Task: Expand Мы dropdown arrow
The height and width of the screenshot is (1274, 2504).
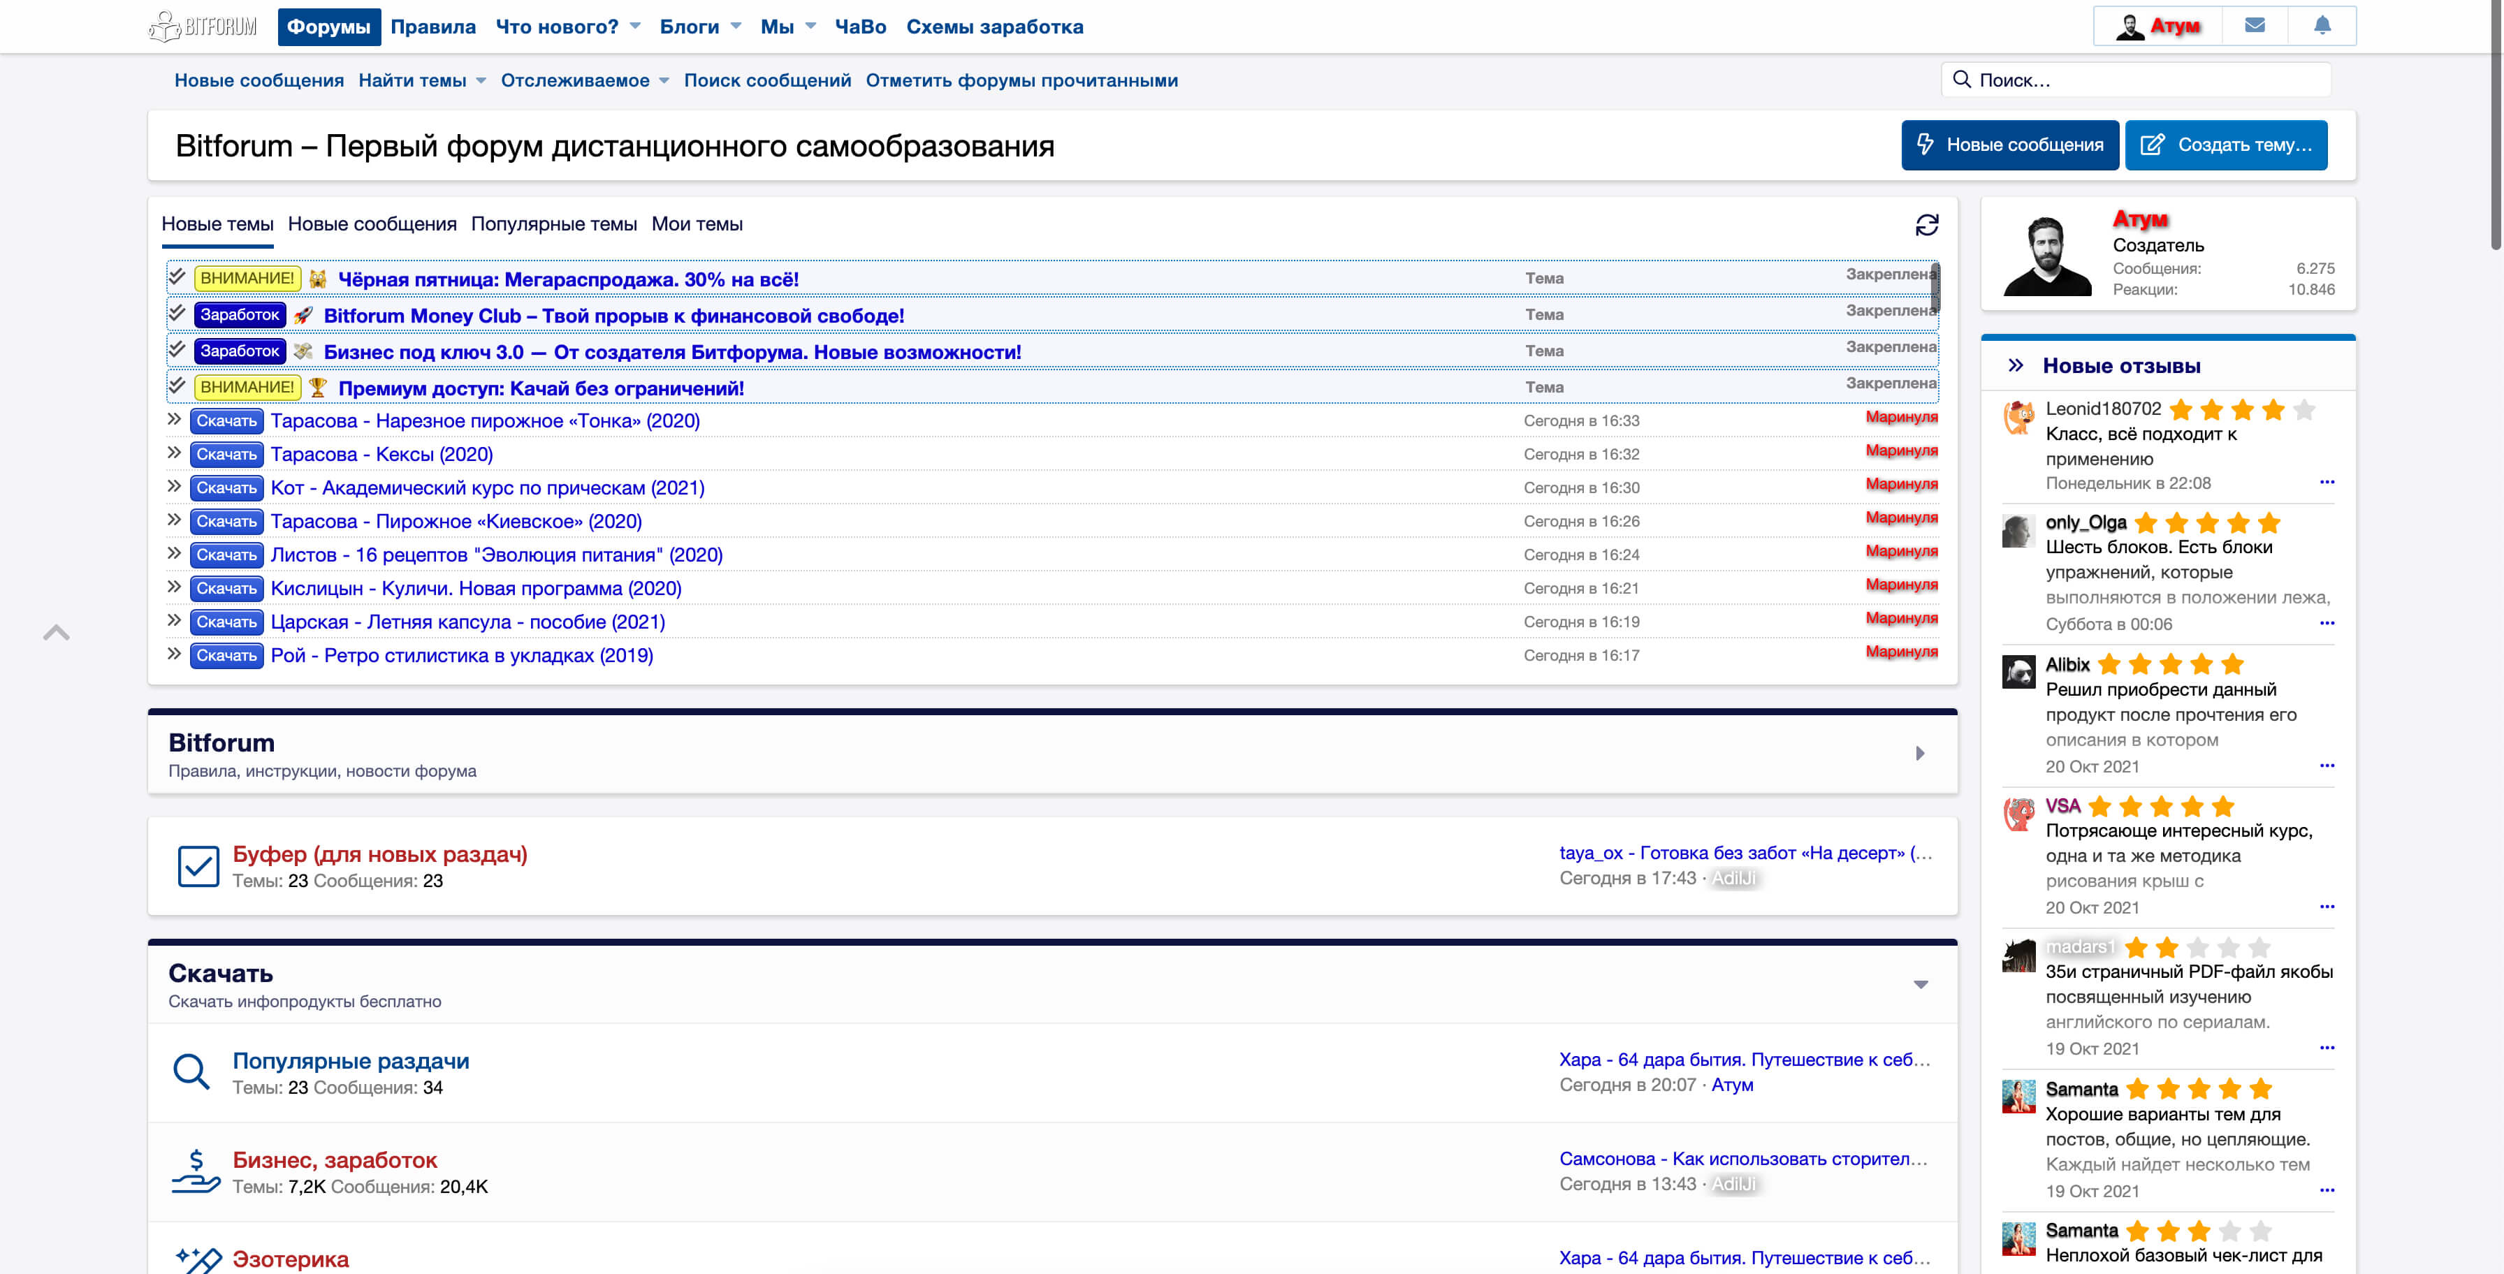Action: tap(810, 27)
